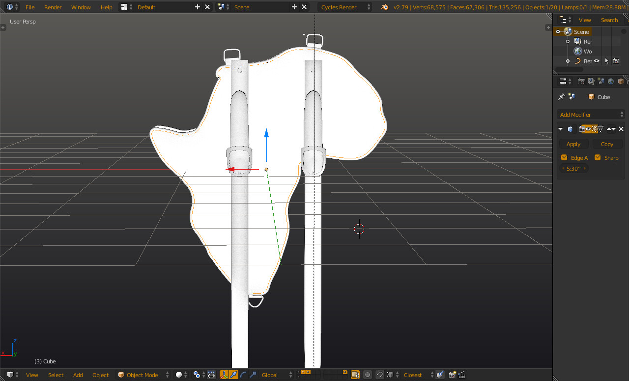Screen dimensions: 629x381
Task: Expand the Bezier curve tree item
Action: point(568,61)
